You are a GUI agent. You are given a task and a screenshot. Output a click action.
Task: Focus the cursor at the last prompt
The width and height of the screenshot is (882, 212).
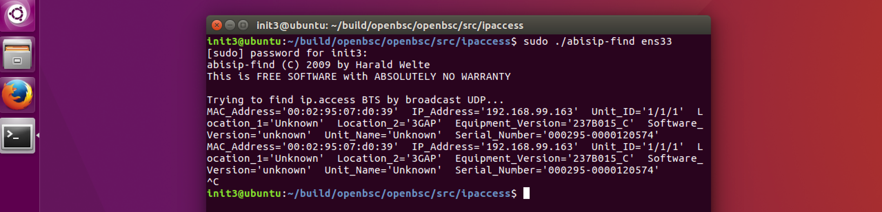tap(526, 193)
